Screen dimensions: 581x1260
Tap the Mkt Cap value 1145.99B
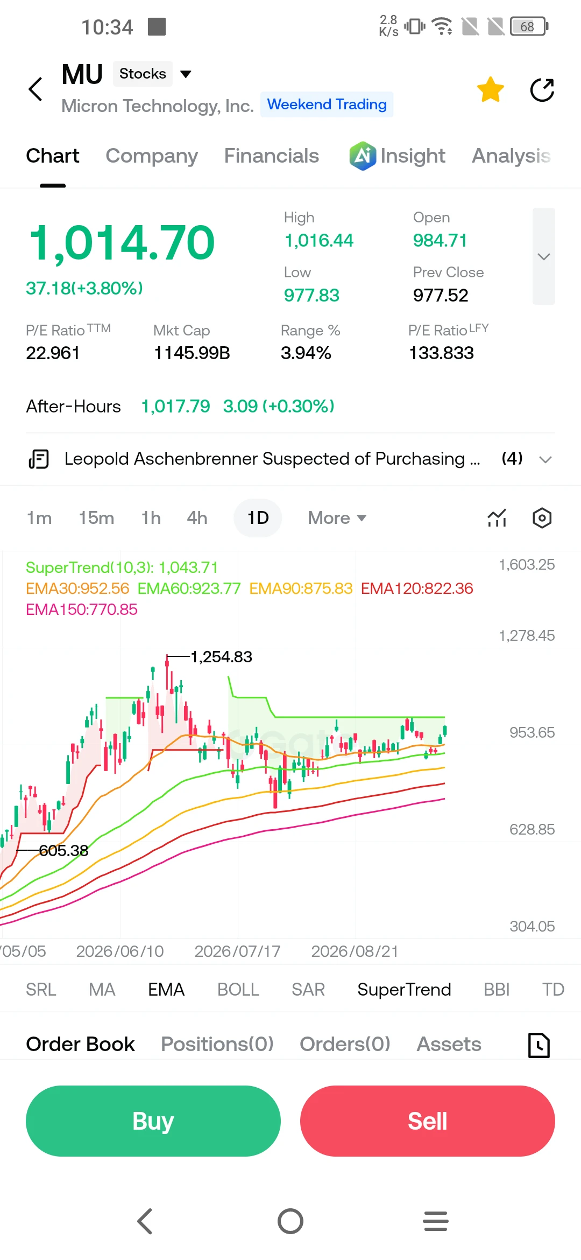point(192,353)
